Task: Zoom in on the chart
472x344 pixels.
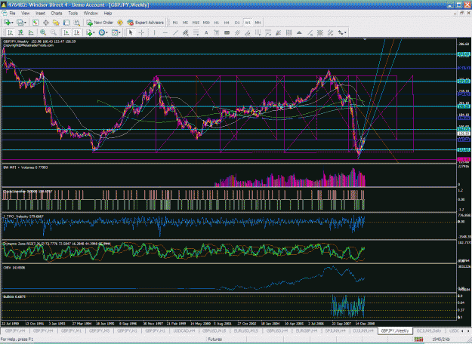Action: pyautogui.click(x=43, y=32)
